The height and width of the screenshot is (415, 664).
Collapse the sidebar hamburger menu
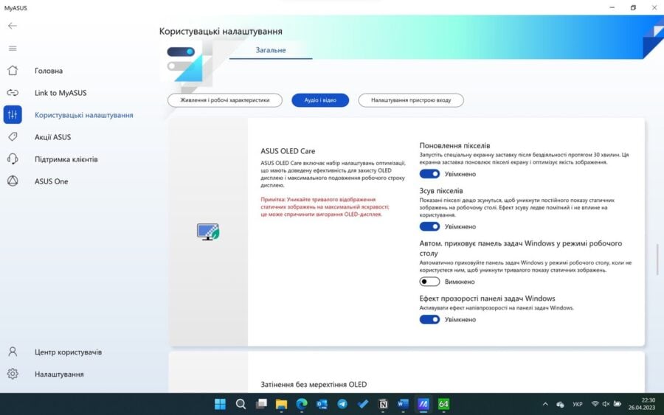tap(13, 48)
